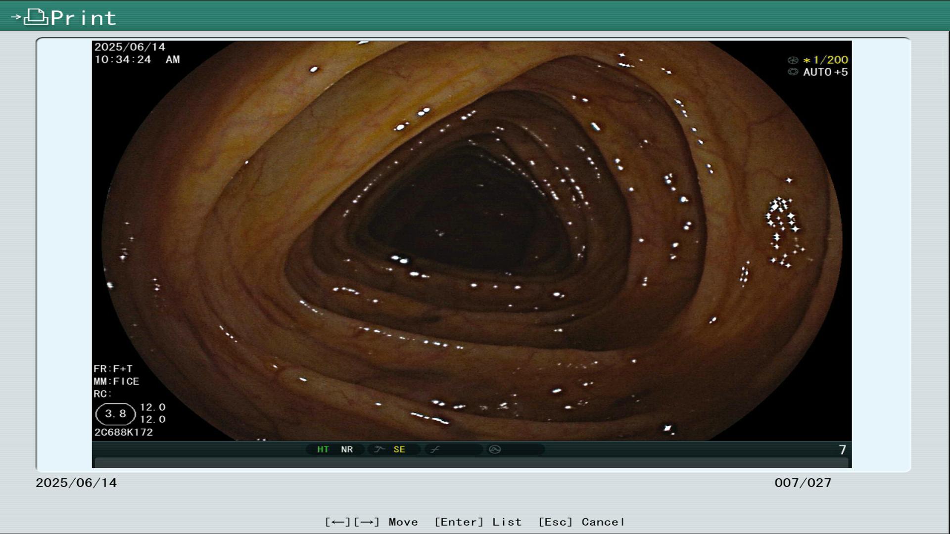Image resolution: width=950 pixels, height=534 pixels.
Task: Click the MM:FICE mode label
Action: click(x=116, y=382)
